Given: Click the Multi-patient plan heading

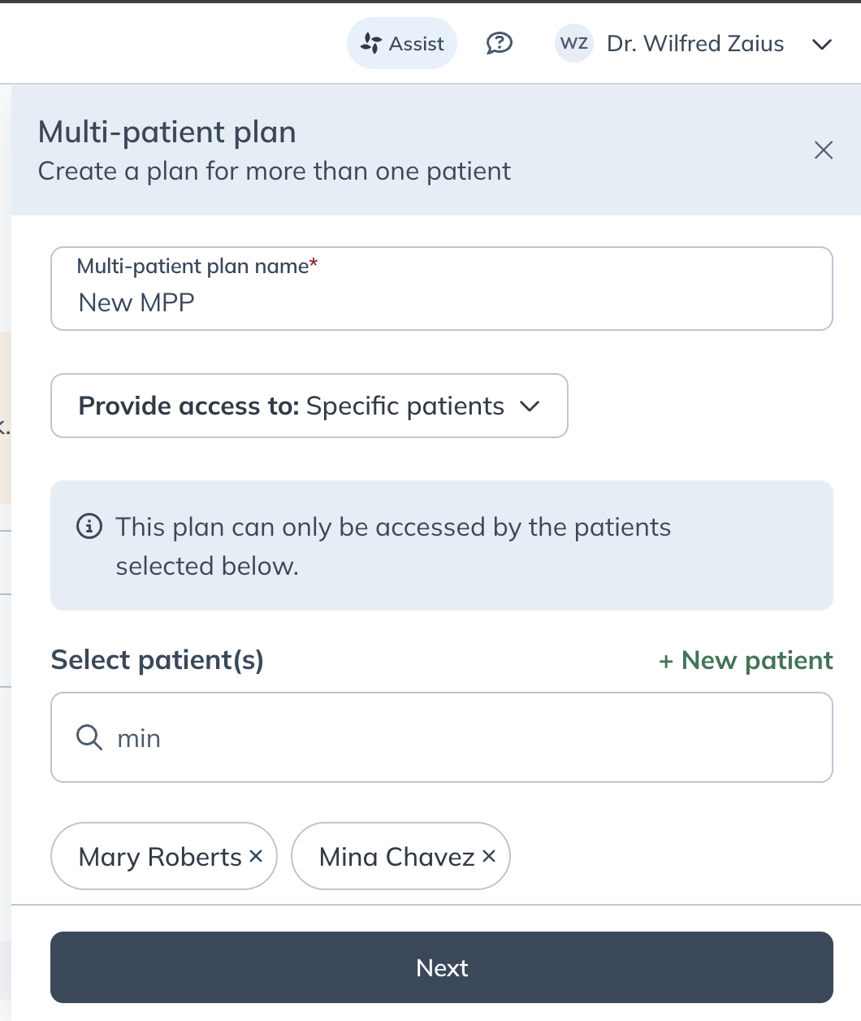Looking at the screenshot, I should click(167, 132).
